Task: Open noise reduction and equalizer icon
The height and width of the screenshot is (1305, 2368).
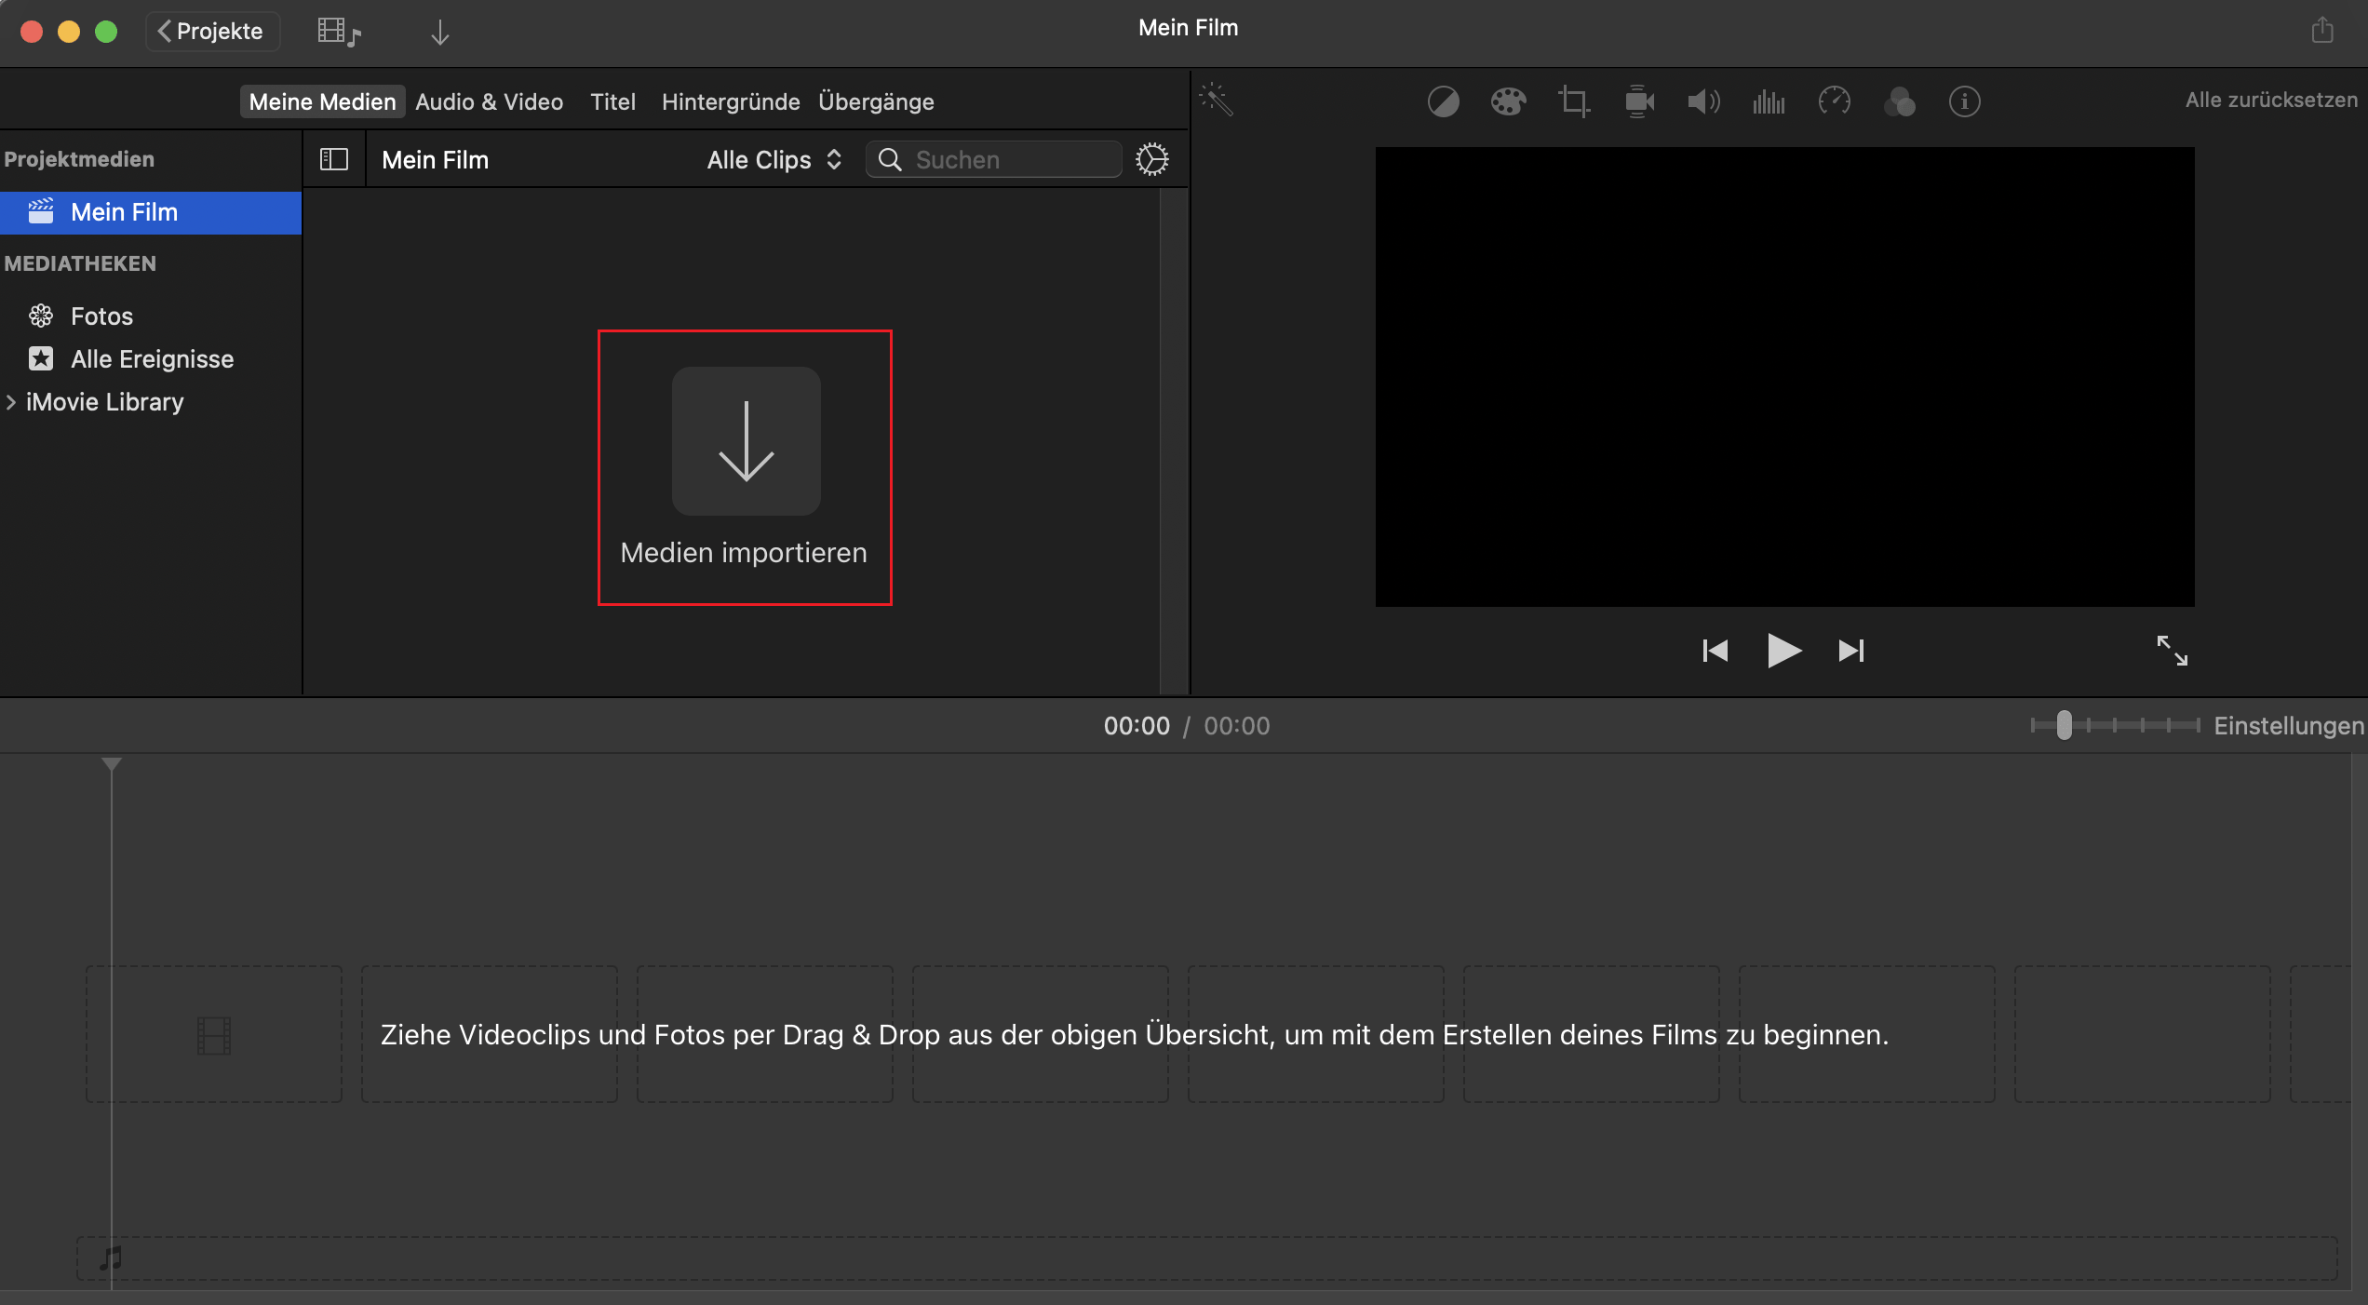Action: coord(1769,101)
